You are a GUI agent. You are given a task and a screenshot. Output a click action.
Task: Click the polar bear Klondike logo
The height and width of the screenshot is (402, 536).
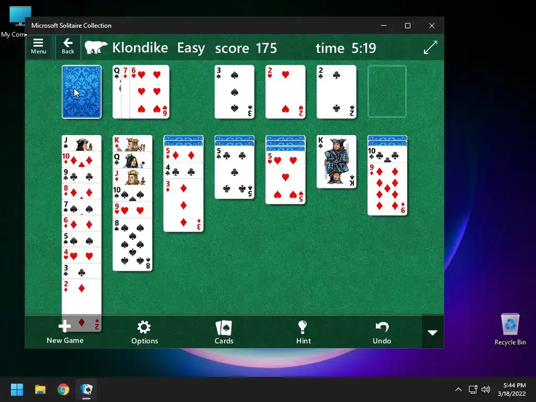click(x=96, y=48)
